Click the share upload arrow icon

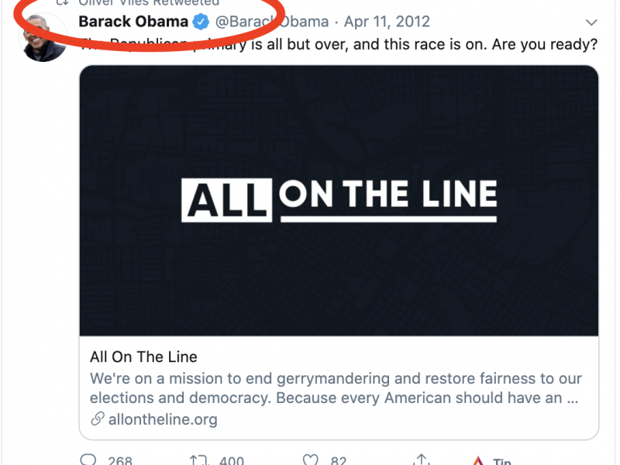pos(422,460)
